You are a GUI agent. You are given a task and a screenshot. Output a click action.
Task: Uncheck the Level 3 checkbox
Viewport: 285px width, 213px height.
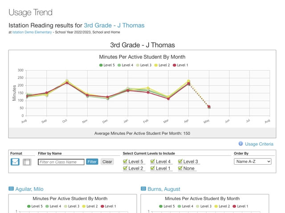click(180, 161)
